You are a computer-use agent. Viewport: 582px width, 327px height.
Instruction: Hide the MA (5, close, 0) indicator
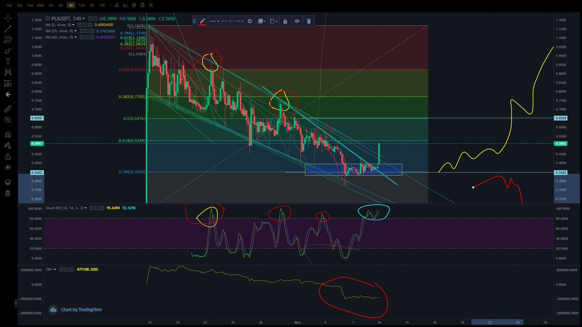[x=79, y=25]
